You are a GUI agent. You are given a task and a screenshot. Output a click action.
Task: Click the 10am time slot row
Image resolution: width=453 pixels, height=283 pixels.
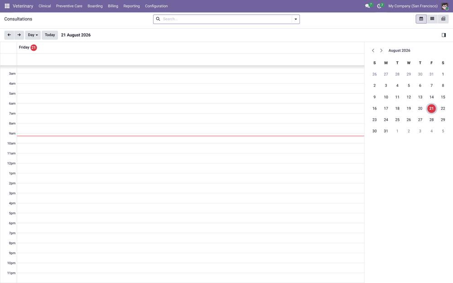click(191, 148)
